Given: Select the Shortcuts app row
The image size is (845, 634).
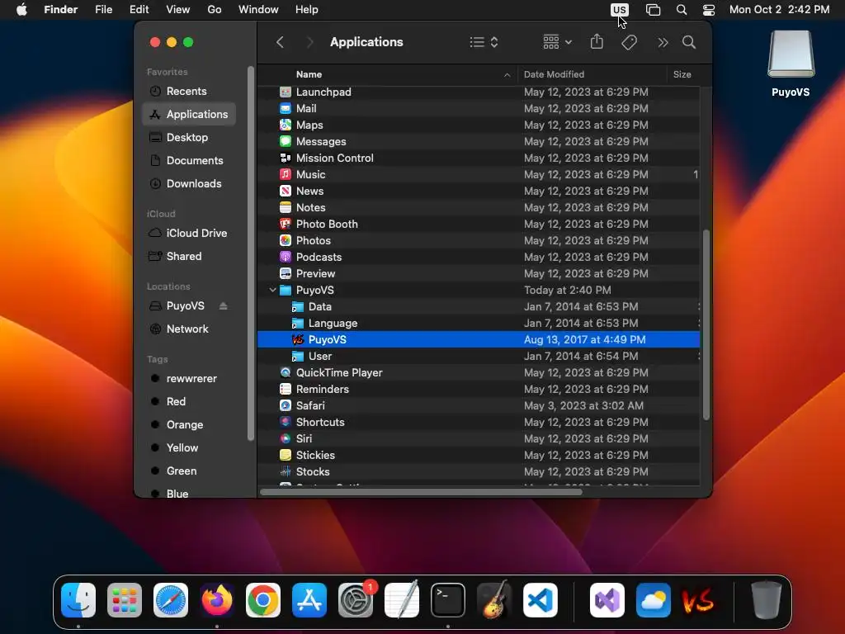Looking at the screenshot, I should point(479,422).
